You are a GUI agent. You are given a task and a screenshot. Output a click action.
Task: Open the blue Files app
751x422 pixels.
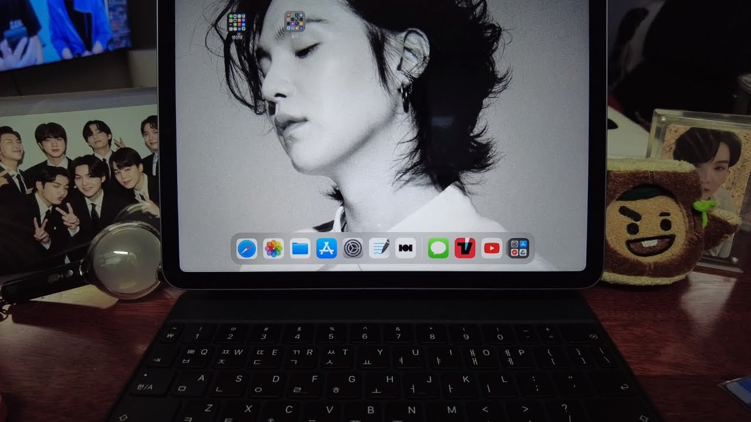coord(300,249)
